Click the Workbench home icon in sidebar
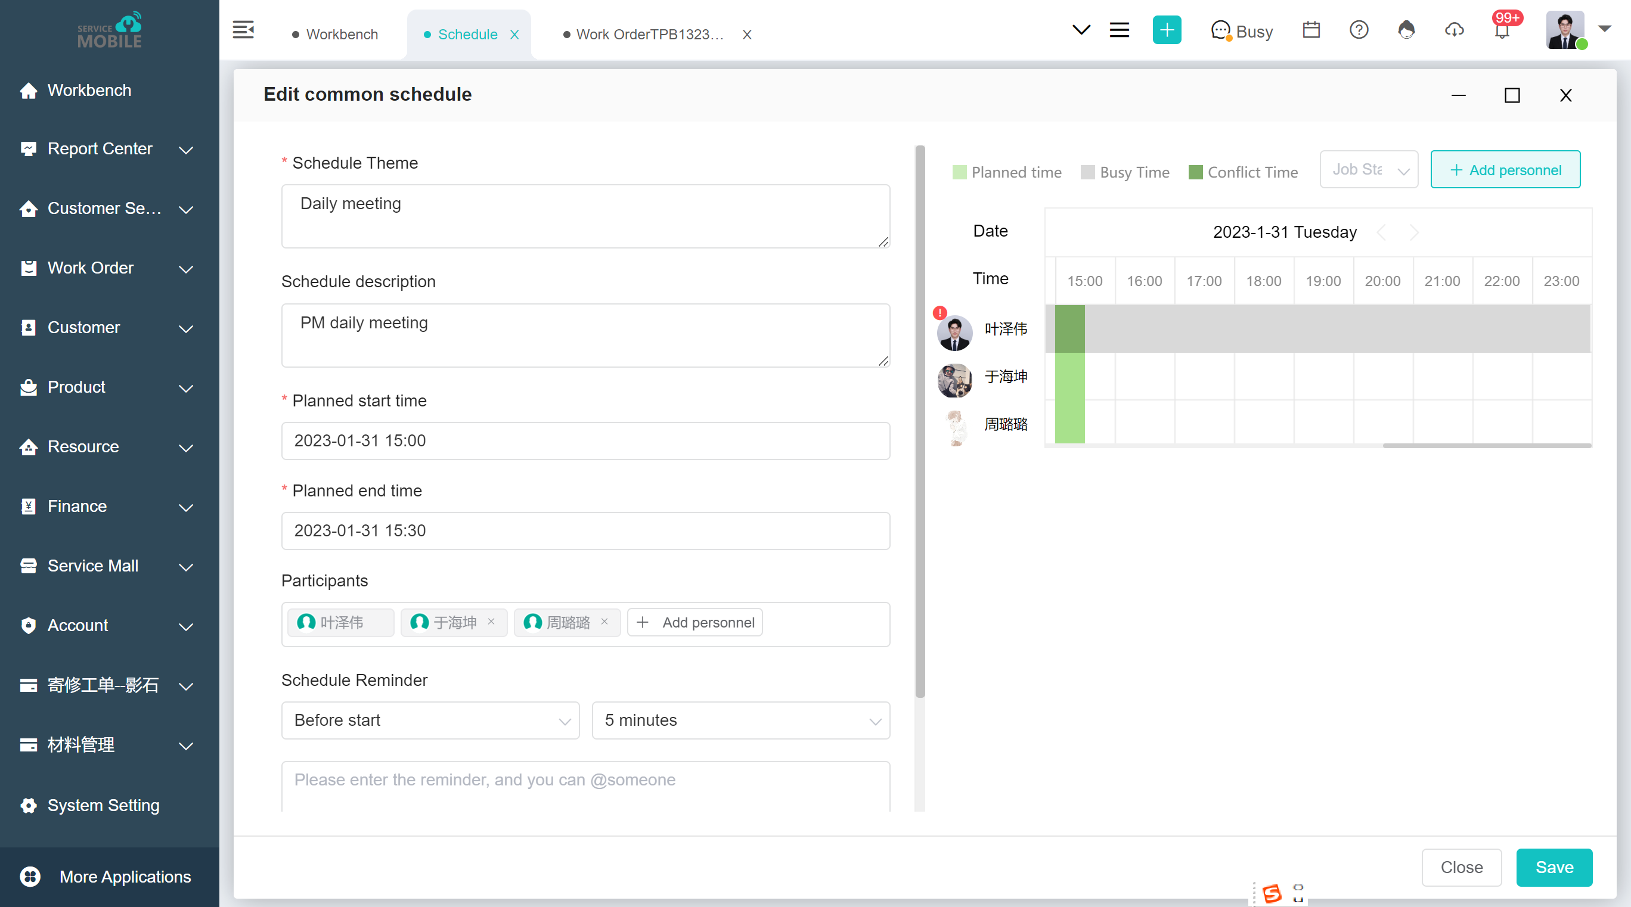This screenshot has height=907, width=1631. pos(29,91)
